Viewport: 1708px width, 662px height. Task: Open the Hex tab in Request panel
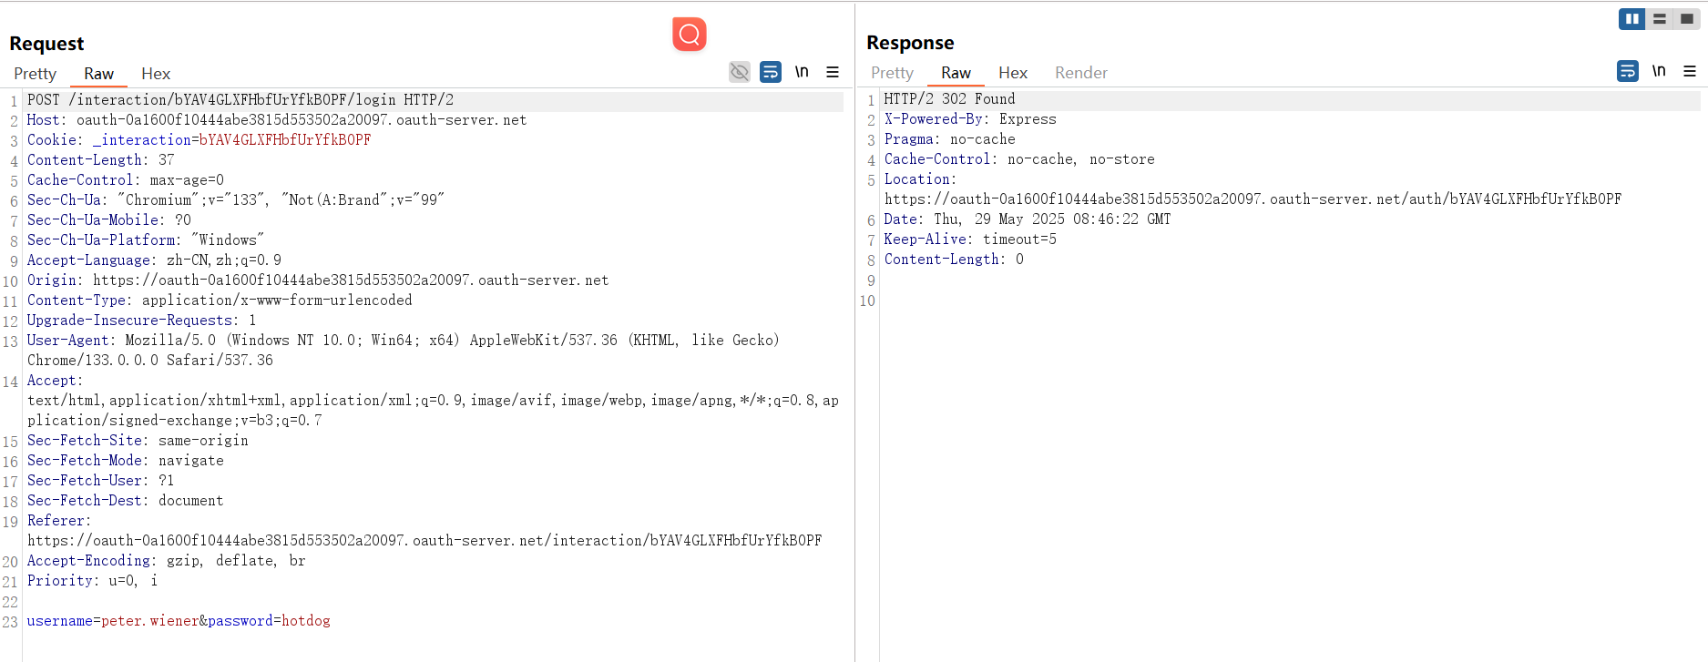tap(156, 74)
